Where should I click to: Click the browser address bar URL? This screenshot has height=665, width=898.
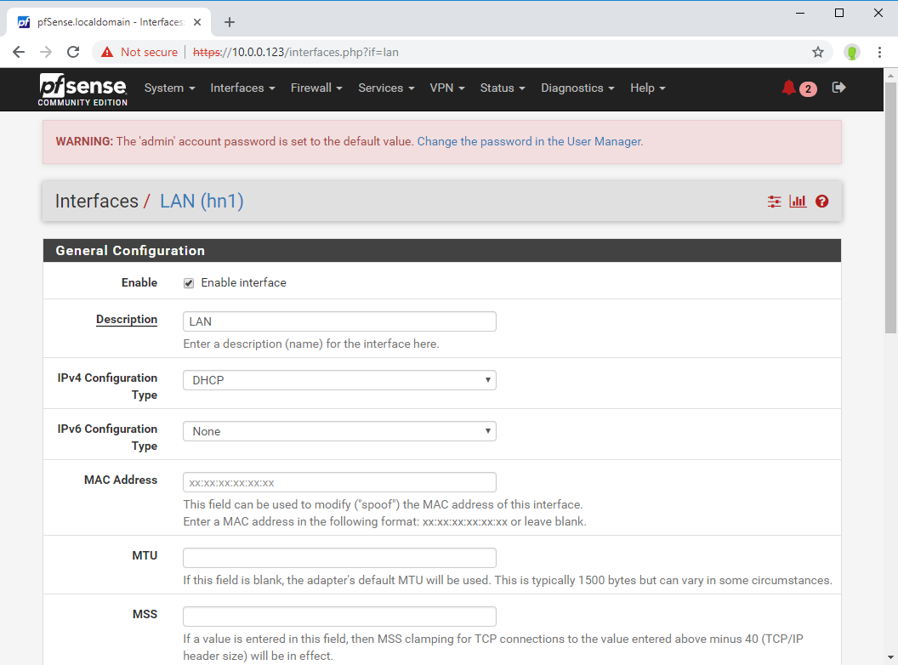click(x=296, y=52)
